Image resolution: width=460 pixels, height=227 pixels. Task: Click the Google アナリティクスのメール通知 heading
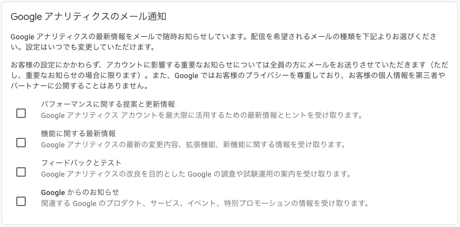click(x=88, y=17)
